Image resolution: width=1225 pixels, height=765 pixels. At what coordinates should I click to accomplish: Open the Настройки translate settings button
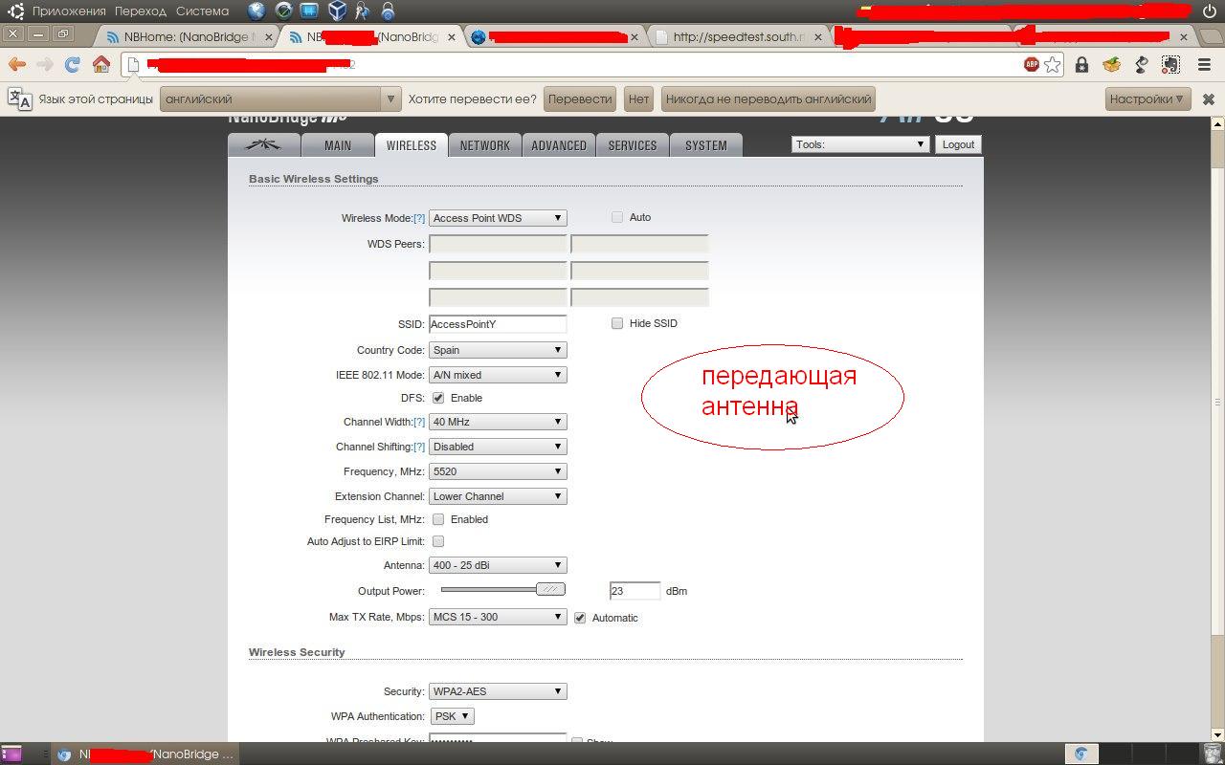[1147, 98]
